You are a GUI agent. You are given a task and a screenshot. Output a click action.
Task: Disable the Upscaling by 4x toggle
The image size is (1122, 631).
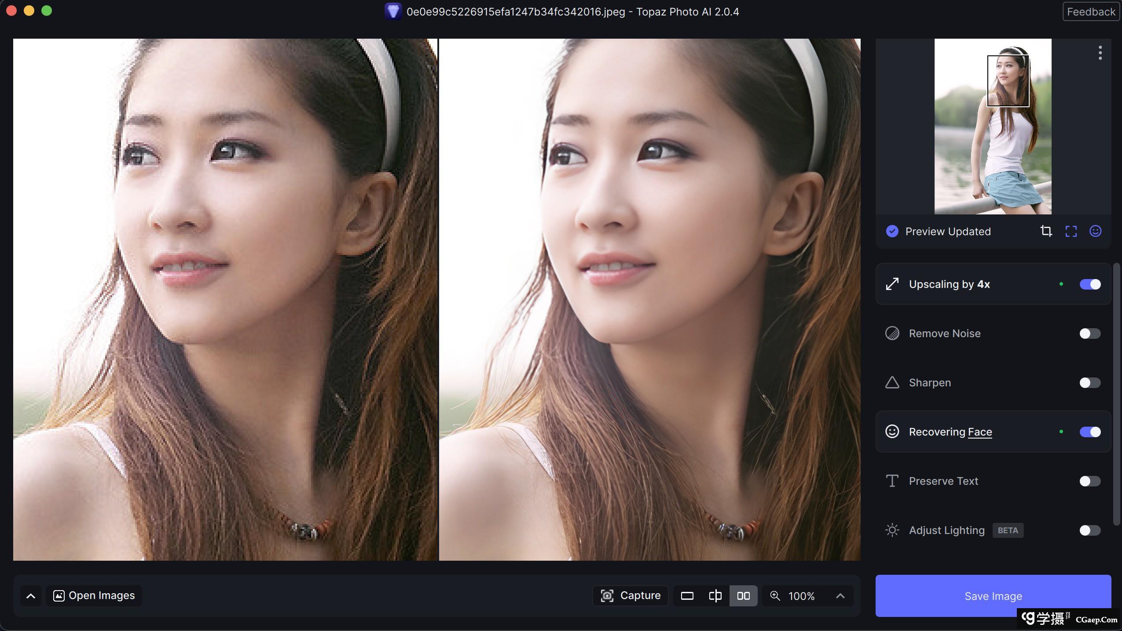click(1090, 284)
